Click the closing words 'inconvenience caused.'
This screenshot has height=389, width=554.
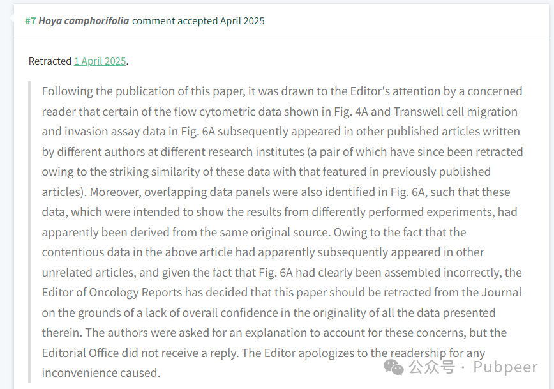tap(101, 373)
